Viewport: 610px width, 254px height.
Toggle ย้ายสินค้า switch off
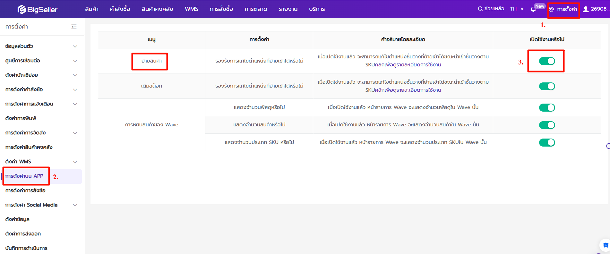[547, 61]
